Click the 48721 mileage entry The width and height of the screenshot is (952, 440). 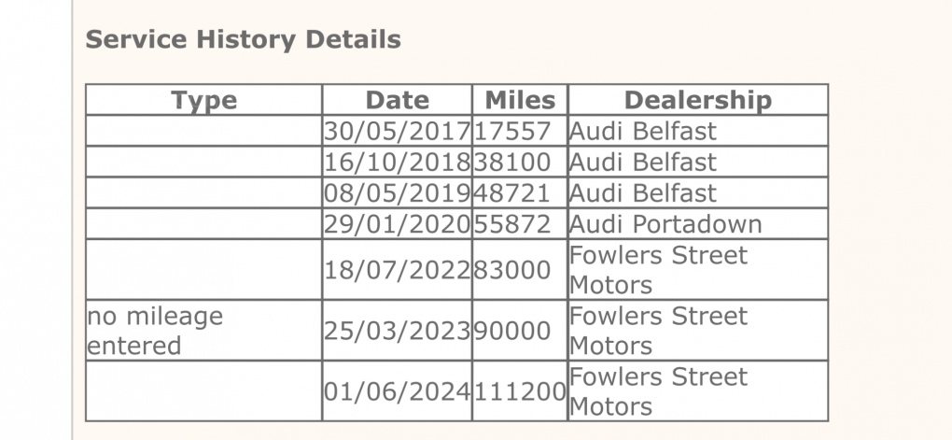pos(513,193)
